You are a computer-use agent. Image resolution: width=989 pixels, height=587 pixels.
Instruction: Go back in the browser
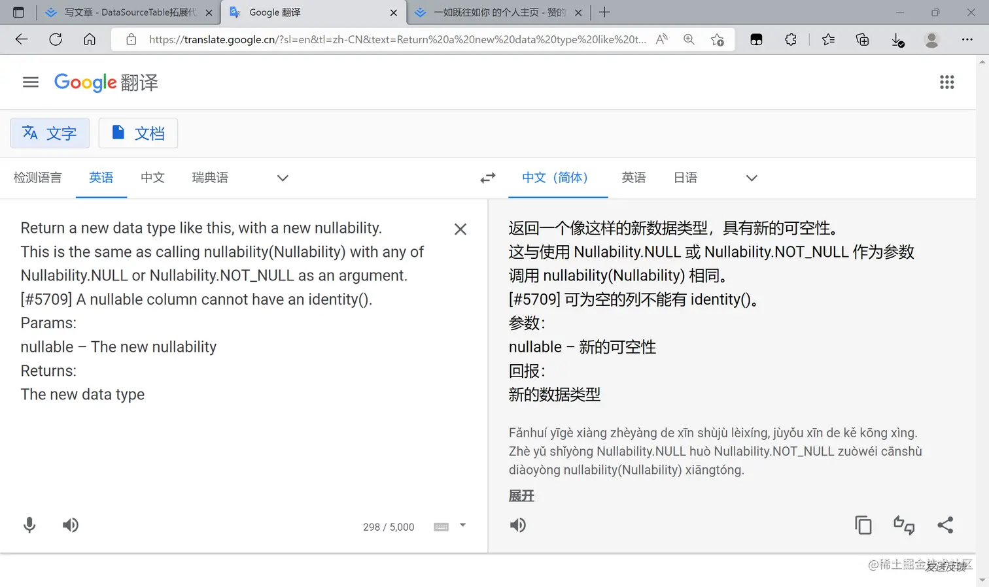click(x=22, y=39)
